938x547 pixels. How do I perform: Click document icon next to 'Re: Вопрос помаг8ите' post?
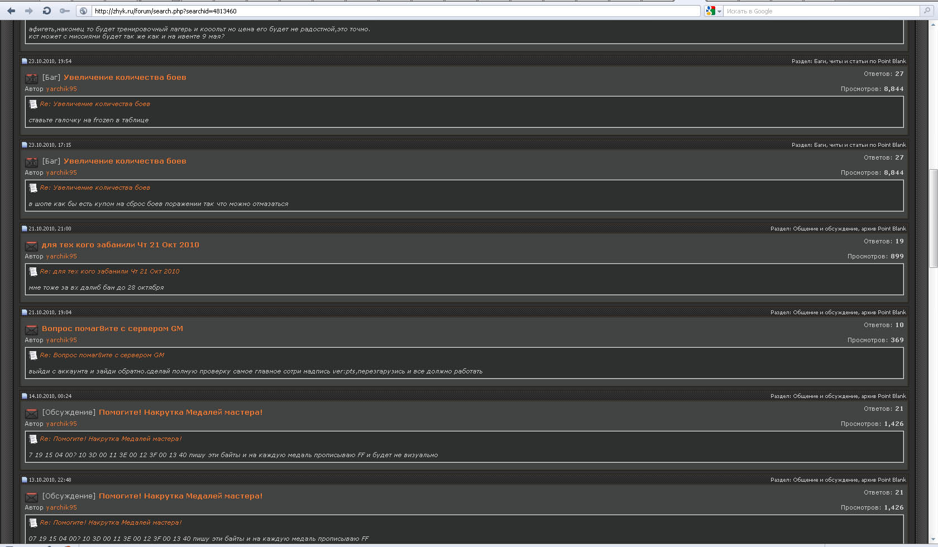(33, 356)
